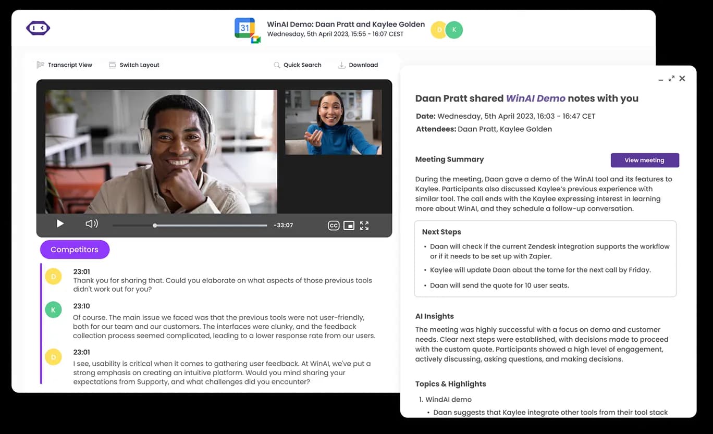Click the main speaker video thumbnail
The width and height of the screenshot is (713, 434).
161,152
